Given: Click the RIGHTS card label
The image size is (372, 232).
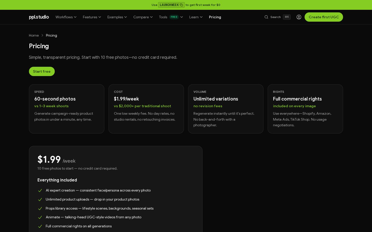Looking at the screenshot, I should click(278, 92).
